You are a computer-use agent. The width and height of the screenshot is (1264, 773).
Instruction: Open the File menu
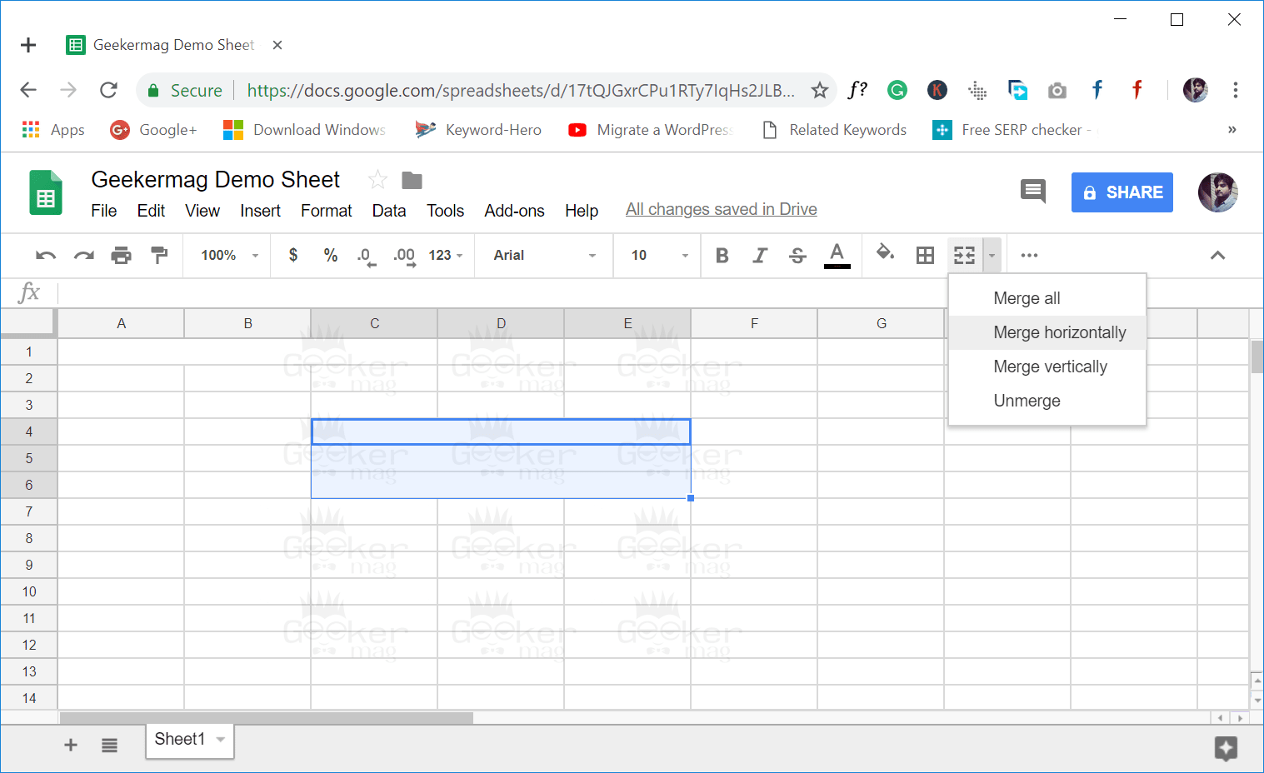pyautogui.click(x=103, y=211)
